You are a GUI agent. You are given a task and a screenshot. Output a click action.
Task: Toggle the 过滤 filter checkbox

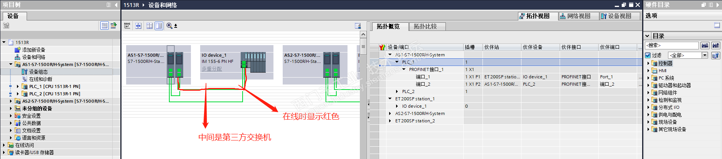click(x=648, y=55)
